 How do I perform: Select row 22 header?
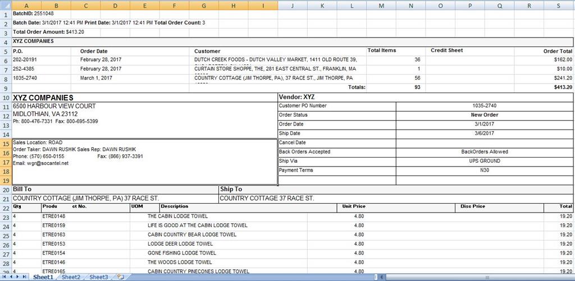point(6,208)
